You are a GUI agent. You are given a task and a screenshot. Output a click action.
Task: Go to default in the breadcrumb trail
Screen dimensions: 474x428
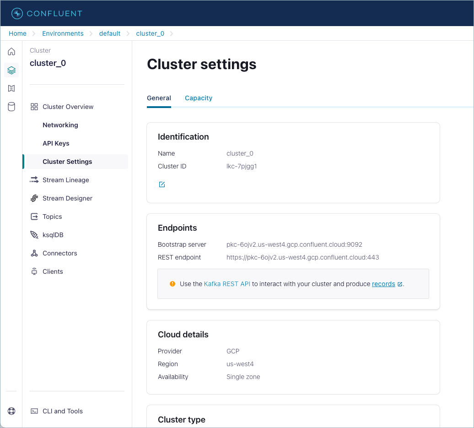coord(110,33)
